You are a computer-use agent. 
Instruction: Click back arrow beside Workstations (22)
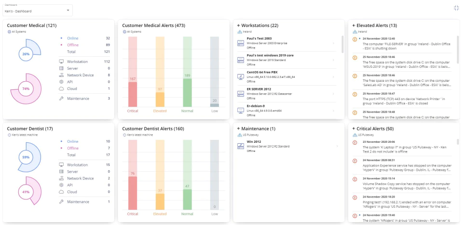239,25
